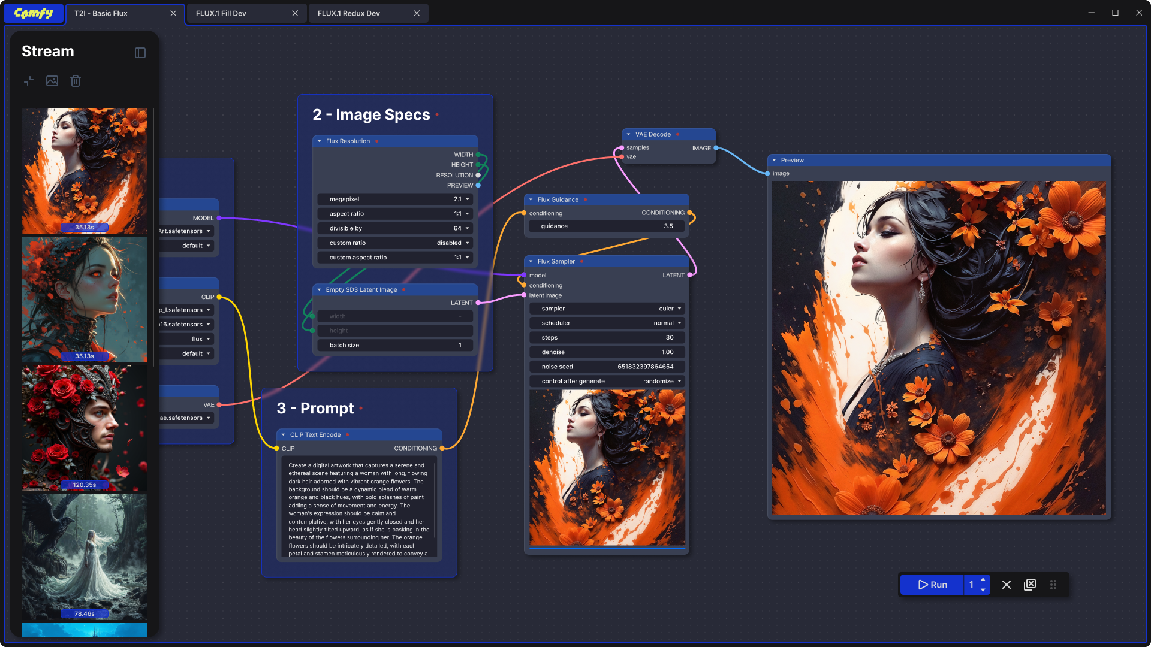Switch to FLUX.1 Fill Dev tab

[221, 13]
